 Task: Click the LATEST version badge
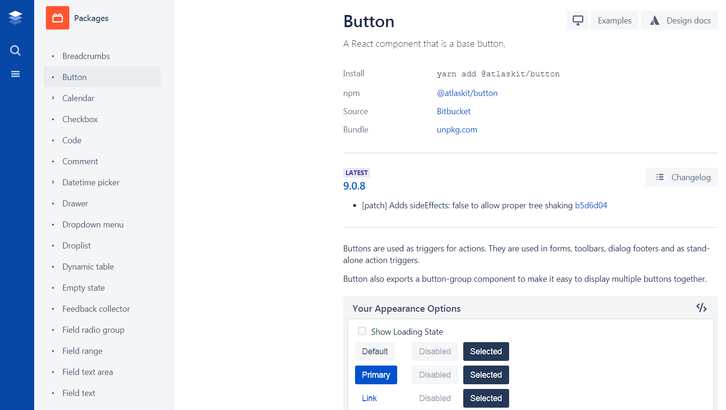(x=356, y=173)
